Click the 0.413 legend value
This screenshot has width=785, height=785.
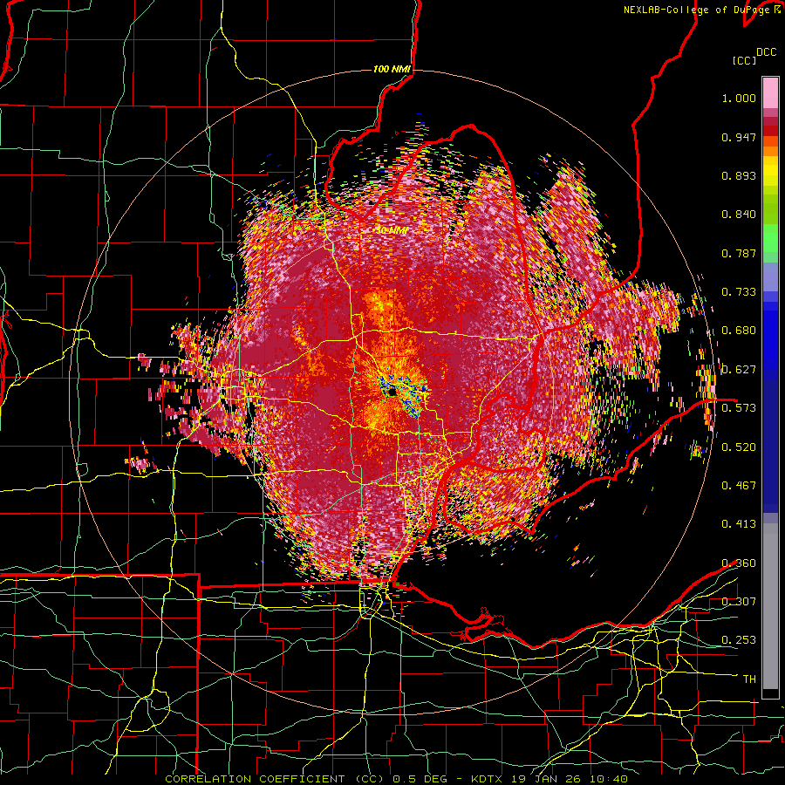739,524
